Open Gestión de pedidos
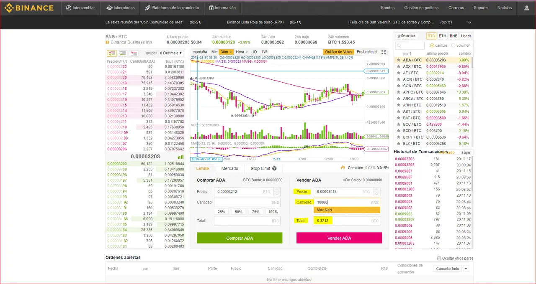 pyautogui.click(x=421, y=8)
